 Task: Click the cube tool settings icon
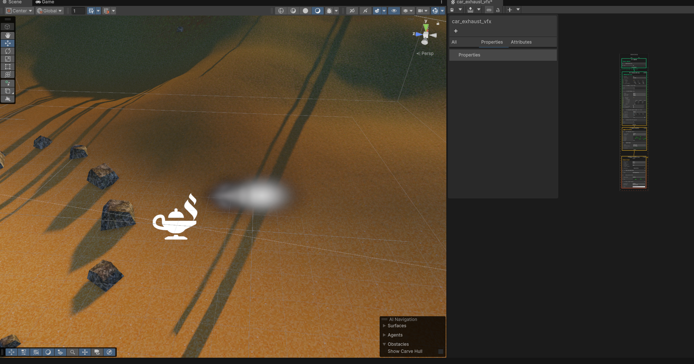tap(7, 27)
